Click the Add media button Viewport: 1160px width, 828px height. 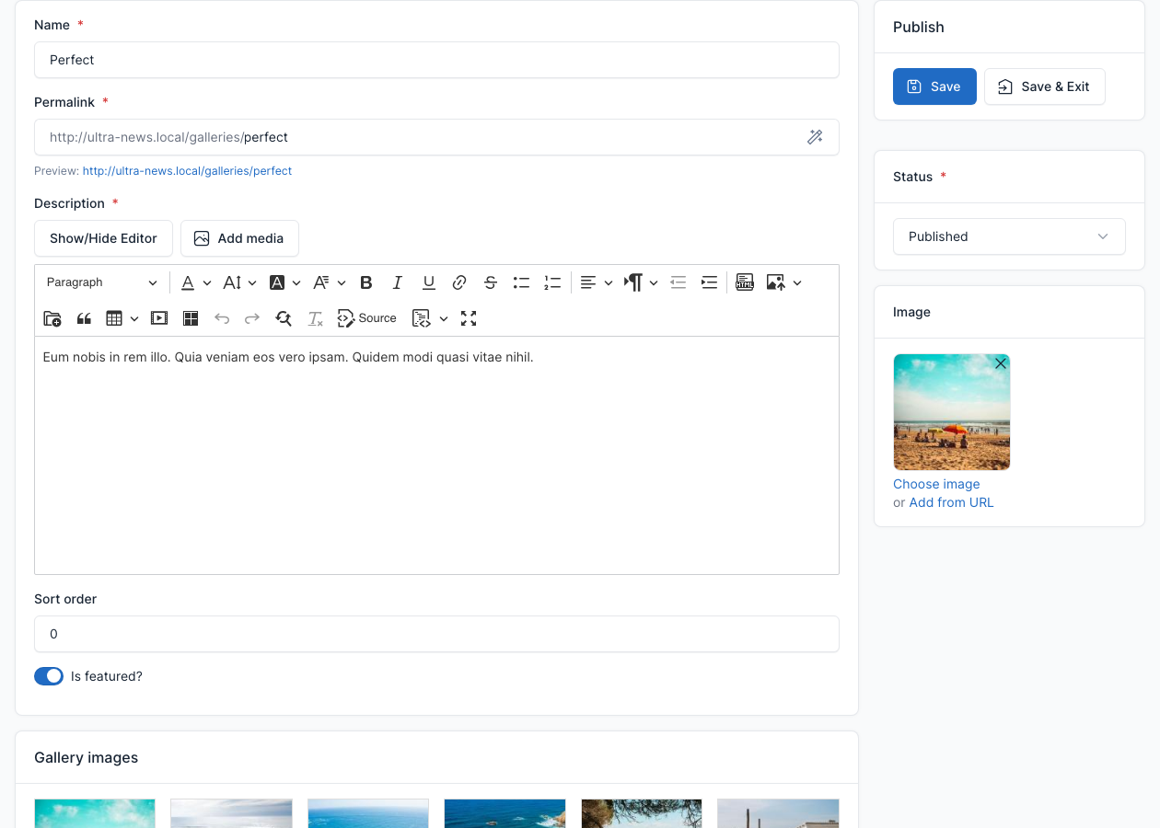239,238
